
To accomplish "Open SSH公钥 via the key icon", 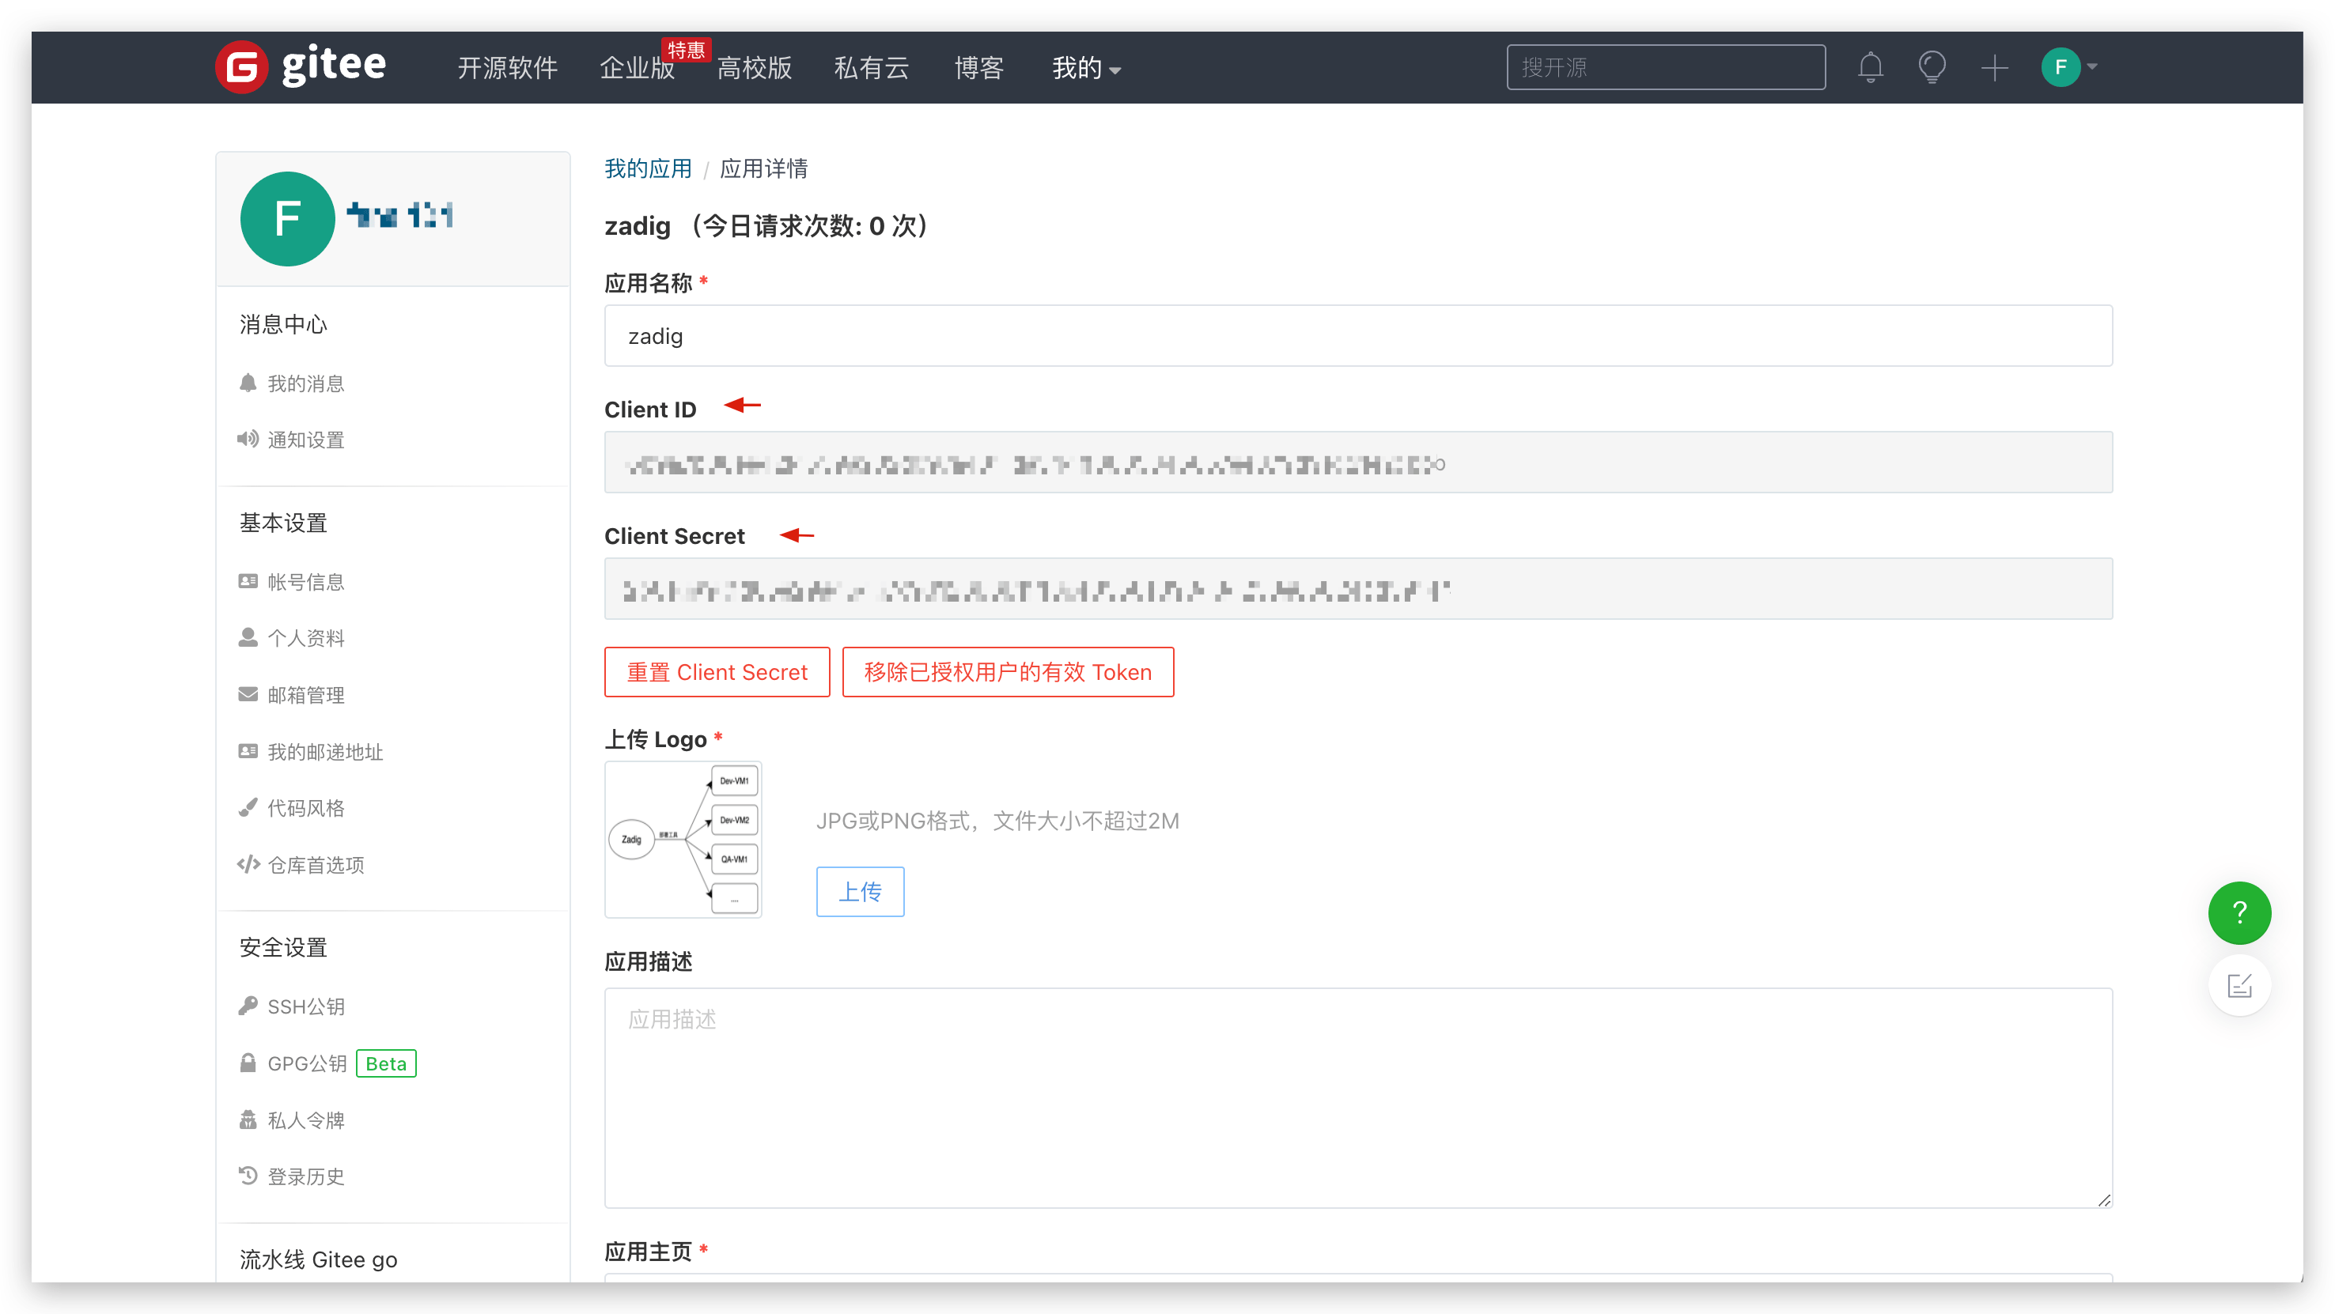I will tap(248, 1006).
